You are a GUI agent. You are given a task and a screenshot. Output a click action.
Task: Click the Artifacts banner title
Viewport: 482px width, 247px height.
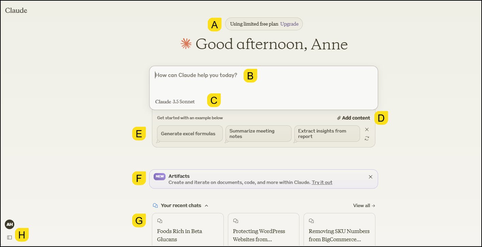[x=179, y=176]
